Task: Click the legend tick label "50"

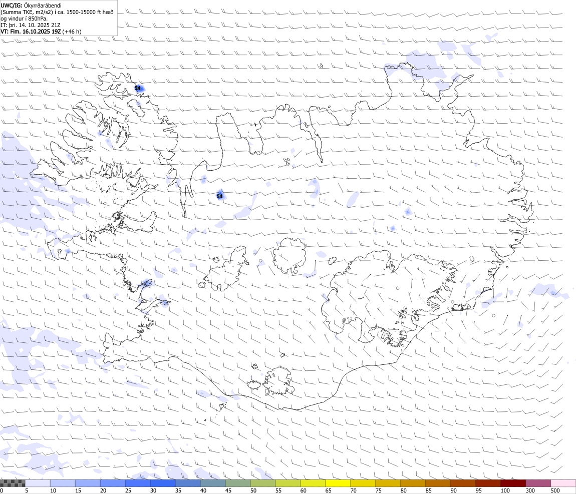Action: [253, 490]
